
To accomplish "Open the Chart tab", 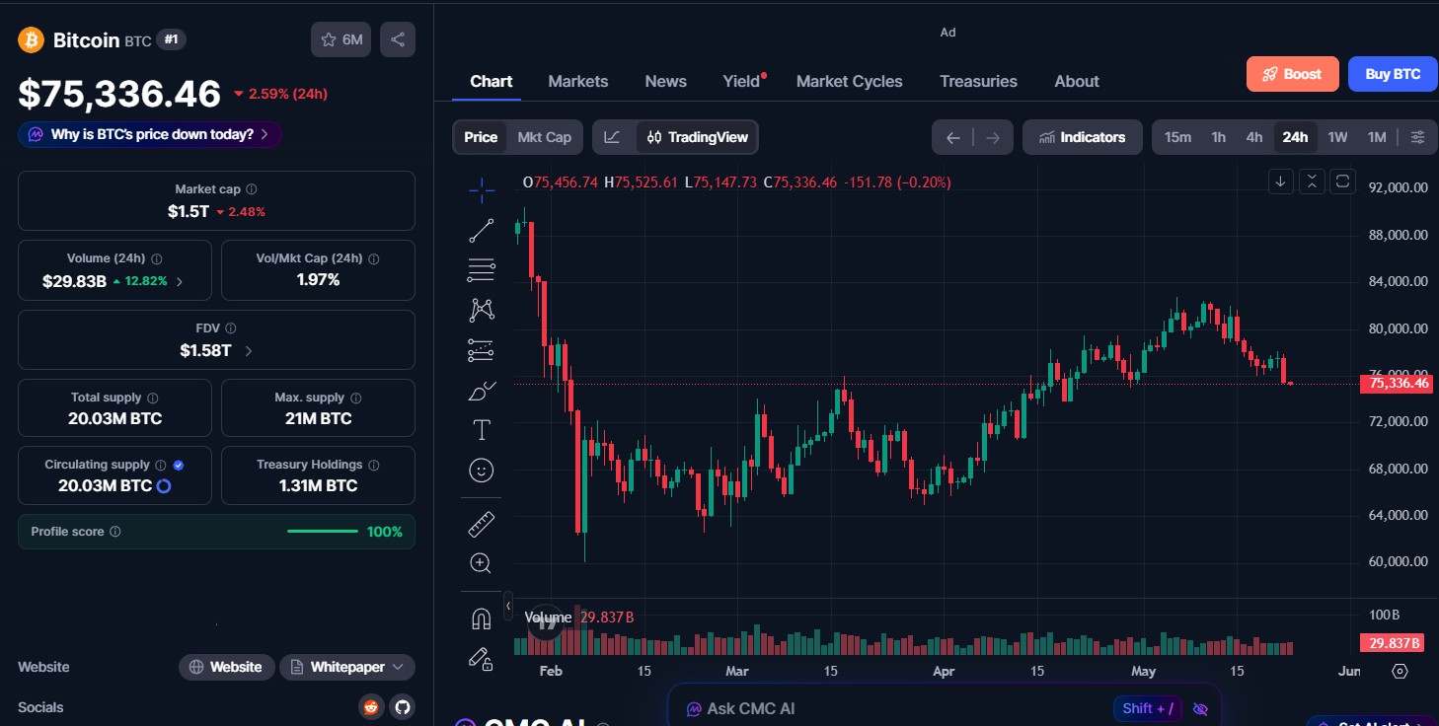I will coord(492,81).
